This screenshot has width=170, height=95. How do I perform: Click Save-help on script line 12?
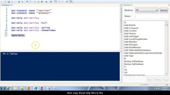(x=18, y=35)
